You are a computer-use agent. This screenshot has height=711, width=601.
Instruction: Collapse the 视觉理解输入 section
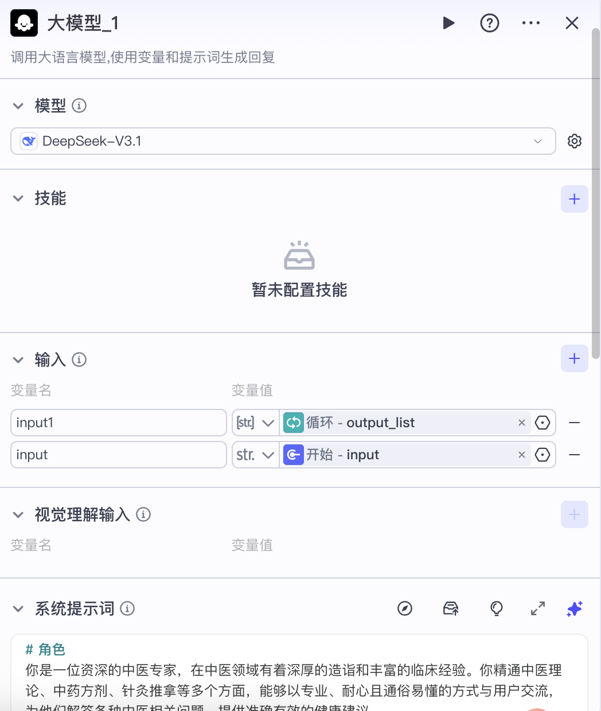[x=18, y=515]
